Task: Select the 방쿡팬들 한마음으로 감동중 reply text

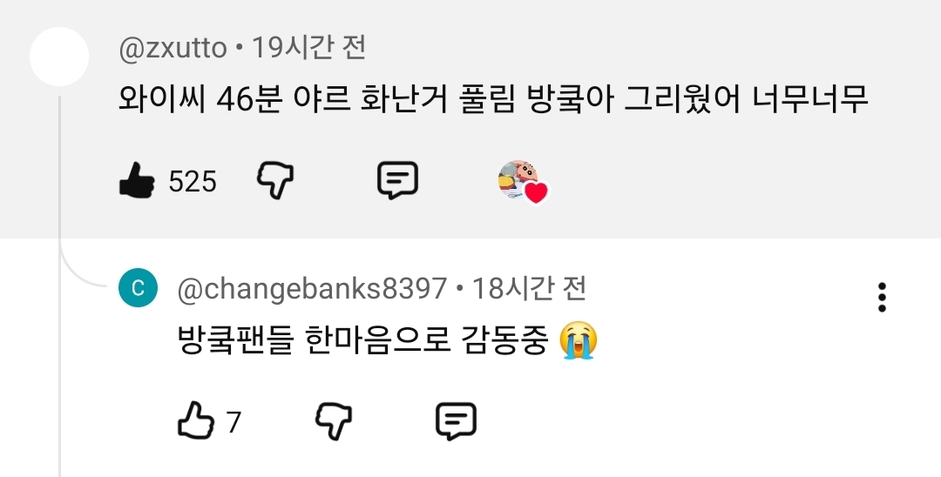Action: click(x=363, y=340)
